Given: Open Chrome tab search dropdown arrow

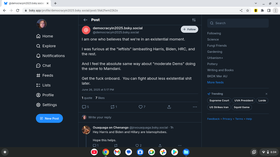Looking at the screenshot, I should [x=255, y=3].
